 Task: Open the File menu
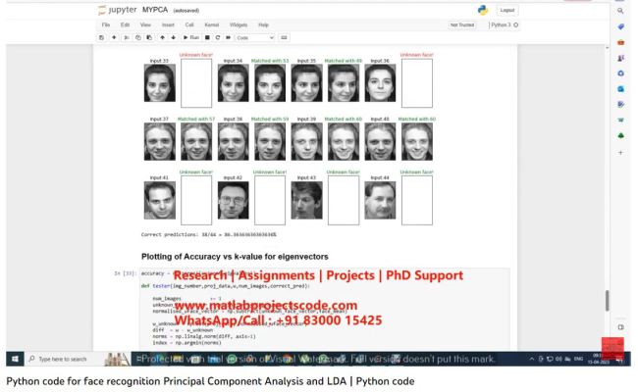point(106,24)
